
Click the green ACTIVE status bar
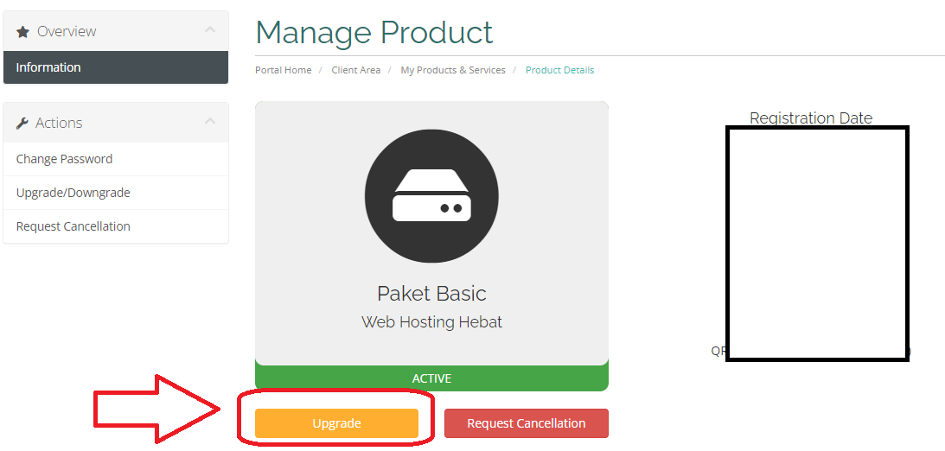[431, 378]
